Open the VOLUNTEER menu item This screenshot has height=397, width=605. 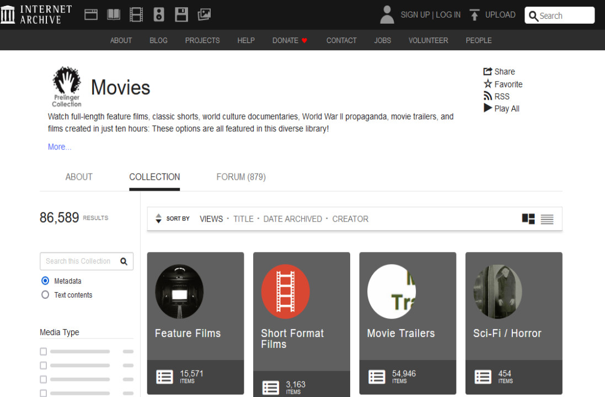pos(429,40)
